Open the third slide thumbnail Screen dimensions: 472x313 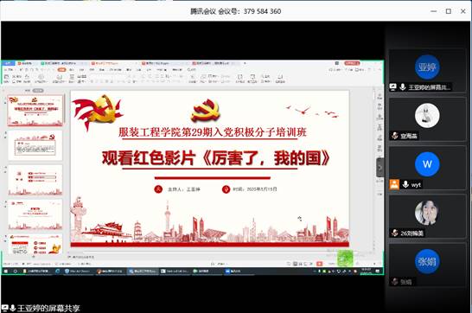tap(35, 180)
